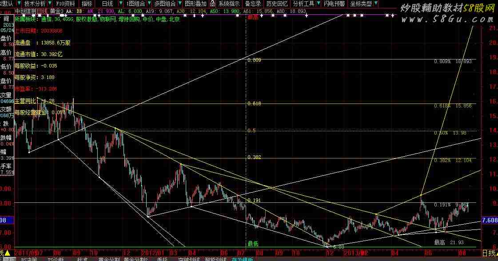
Task: Select the 2012/01 date on the time axis
Action: tap(154, 253)
